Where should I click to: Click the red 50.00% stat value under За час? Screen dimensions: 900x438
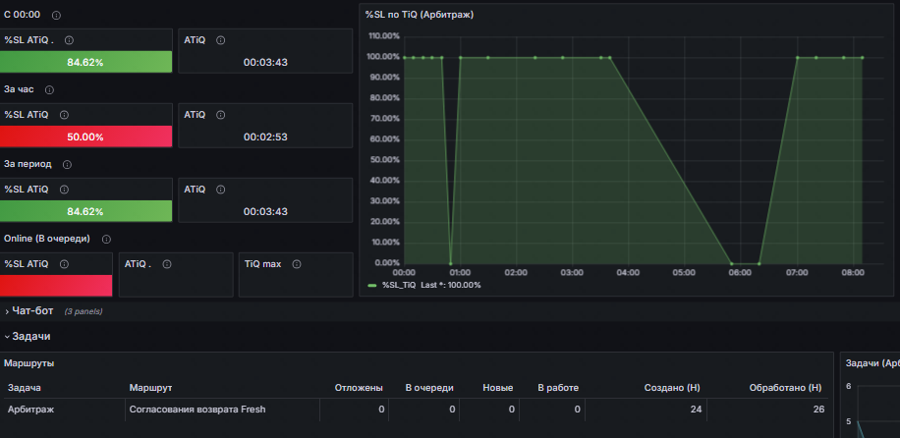(85, 137)
